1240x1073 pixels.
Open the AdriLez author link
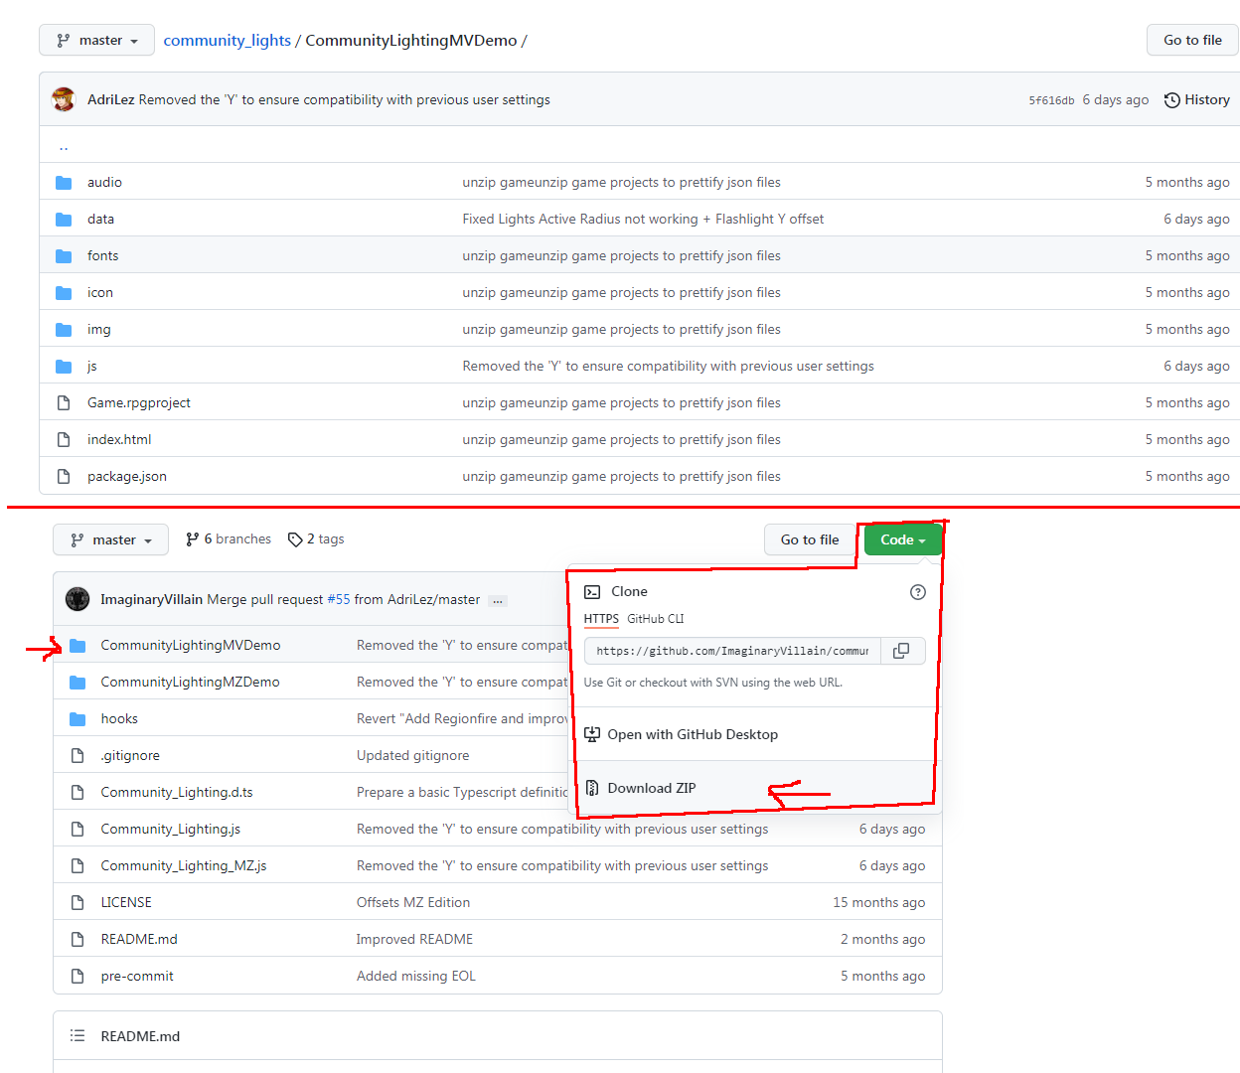coord(110,99)
